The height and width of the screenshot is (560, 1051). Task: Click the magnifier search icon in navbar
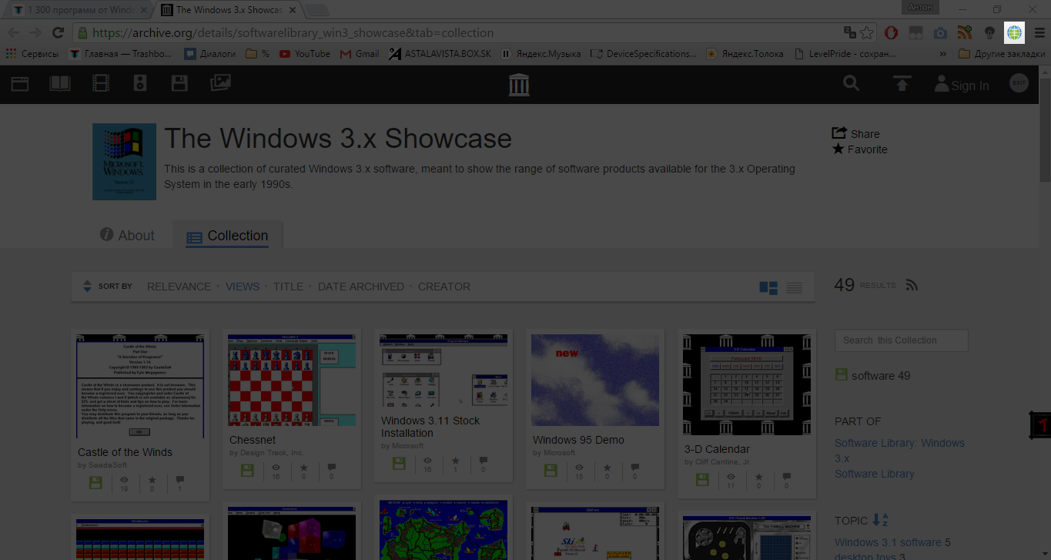tap(851, 83)
